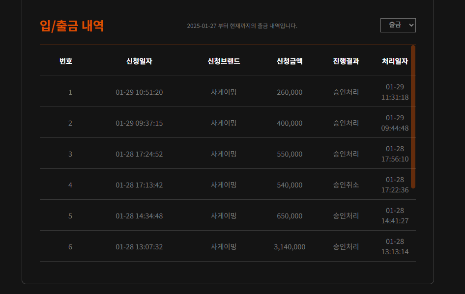Screen dimensions: 465x294
Task: Open the 출금 type dropdown
Action: 398,25
